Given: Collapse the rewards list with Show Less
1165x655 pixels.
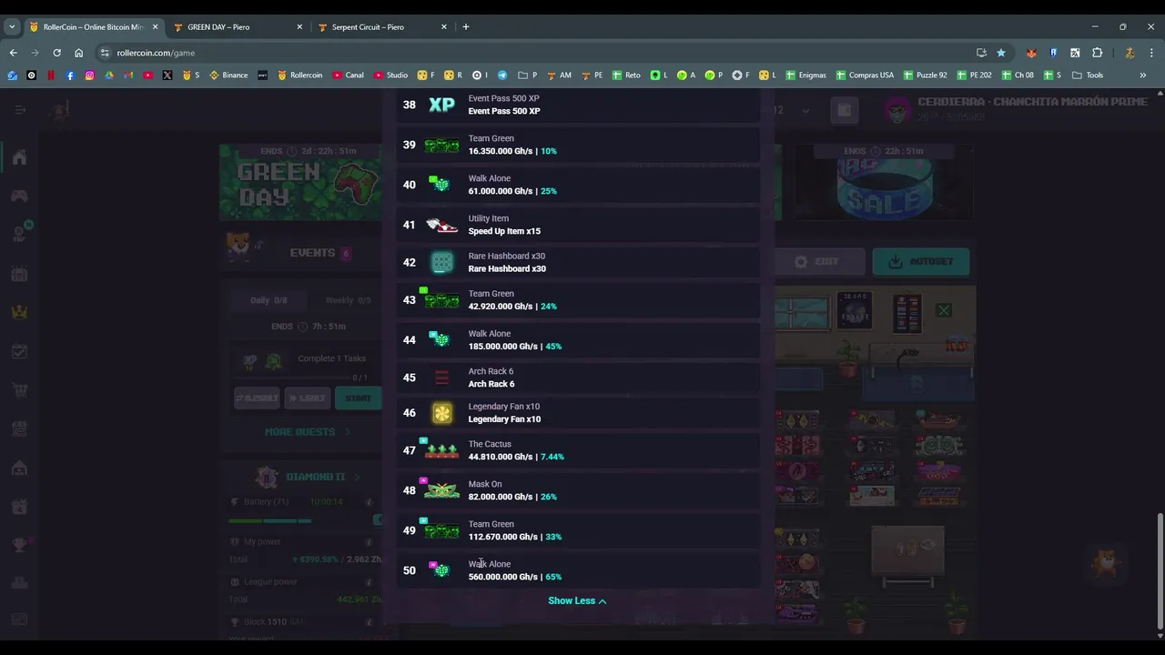Looking at the screenshot, I should click(x=577, y=600).
